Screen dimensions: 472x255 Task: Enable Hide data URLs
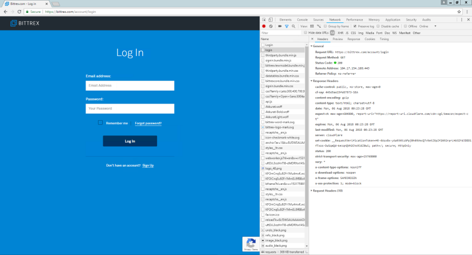[305, 33]
